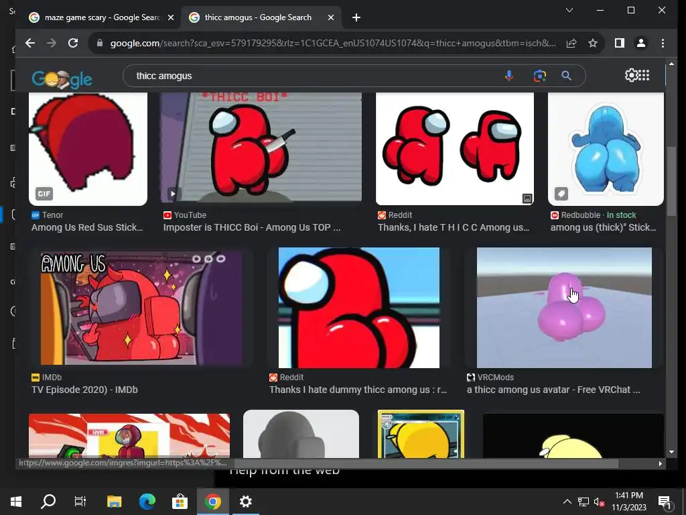686x515 pixels.
Task: Open TV Episode 2020) - IMDb link
Action: coord(84,390)
